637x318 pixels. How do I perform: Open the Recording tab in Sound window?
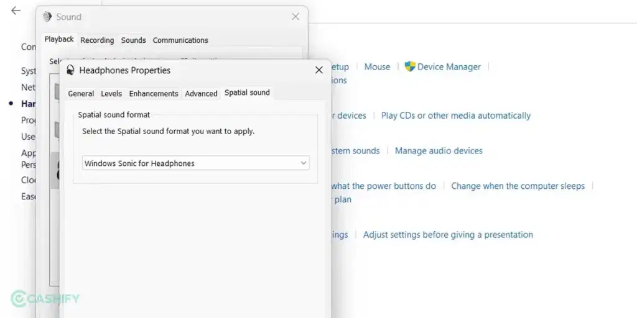[x=97, y=40]
